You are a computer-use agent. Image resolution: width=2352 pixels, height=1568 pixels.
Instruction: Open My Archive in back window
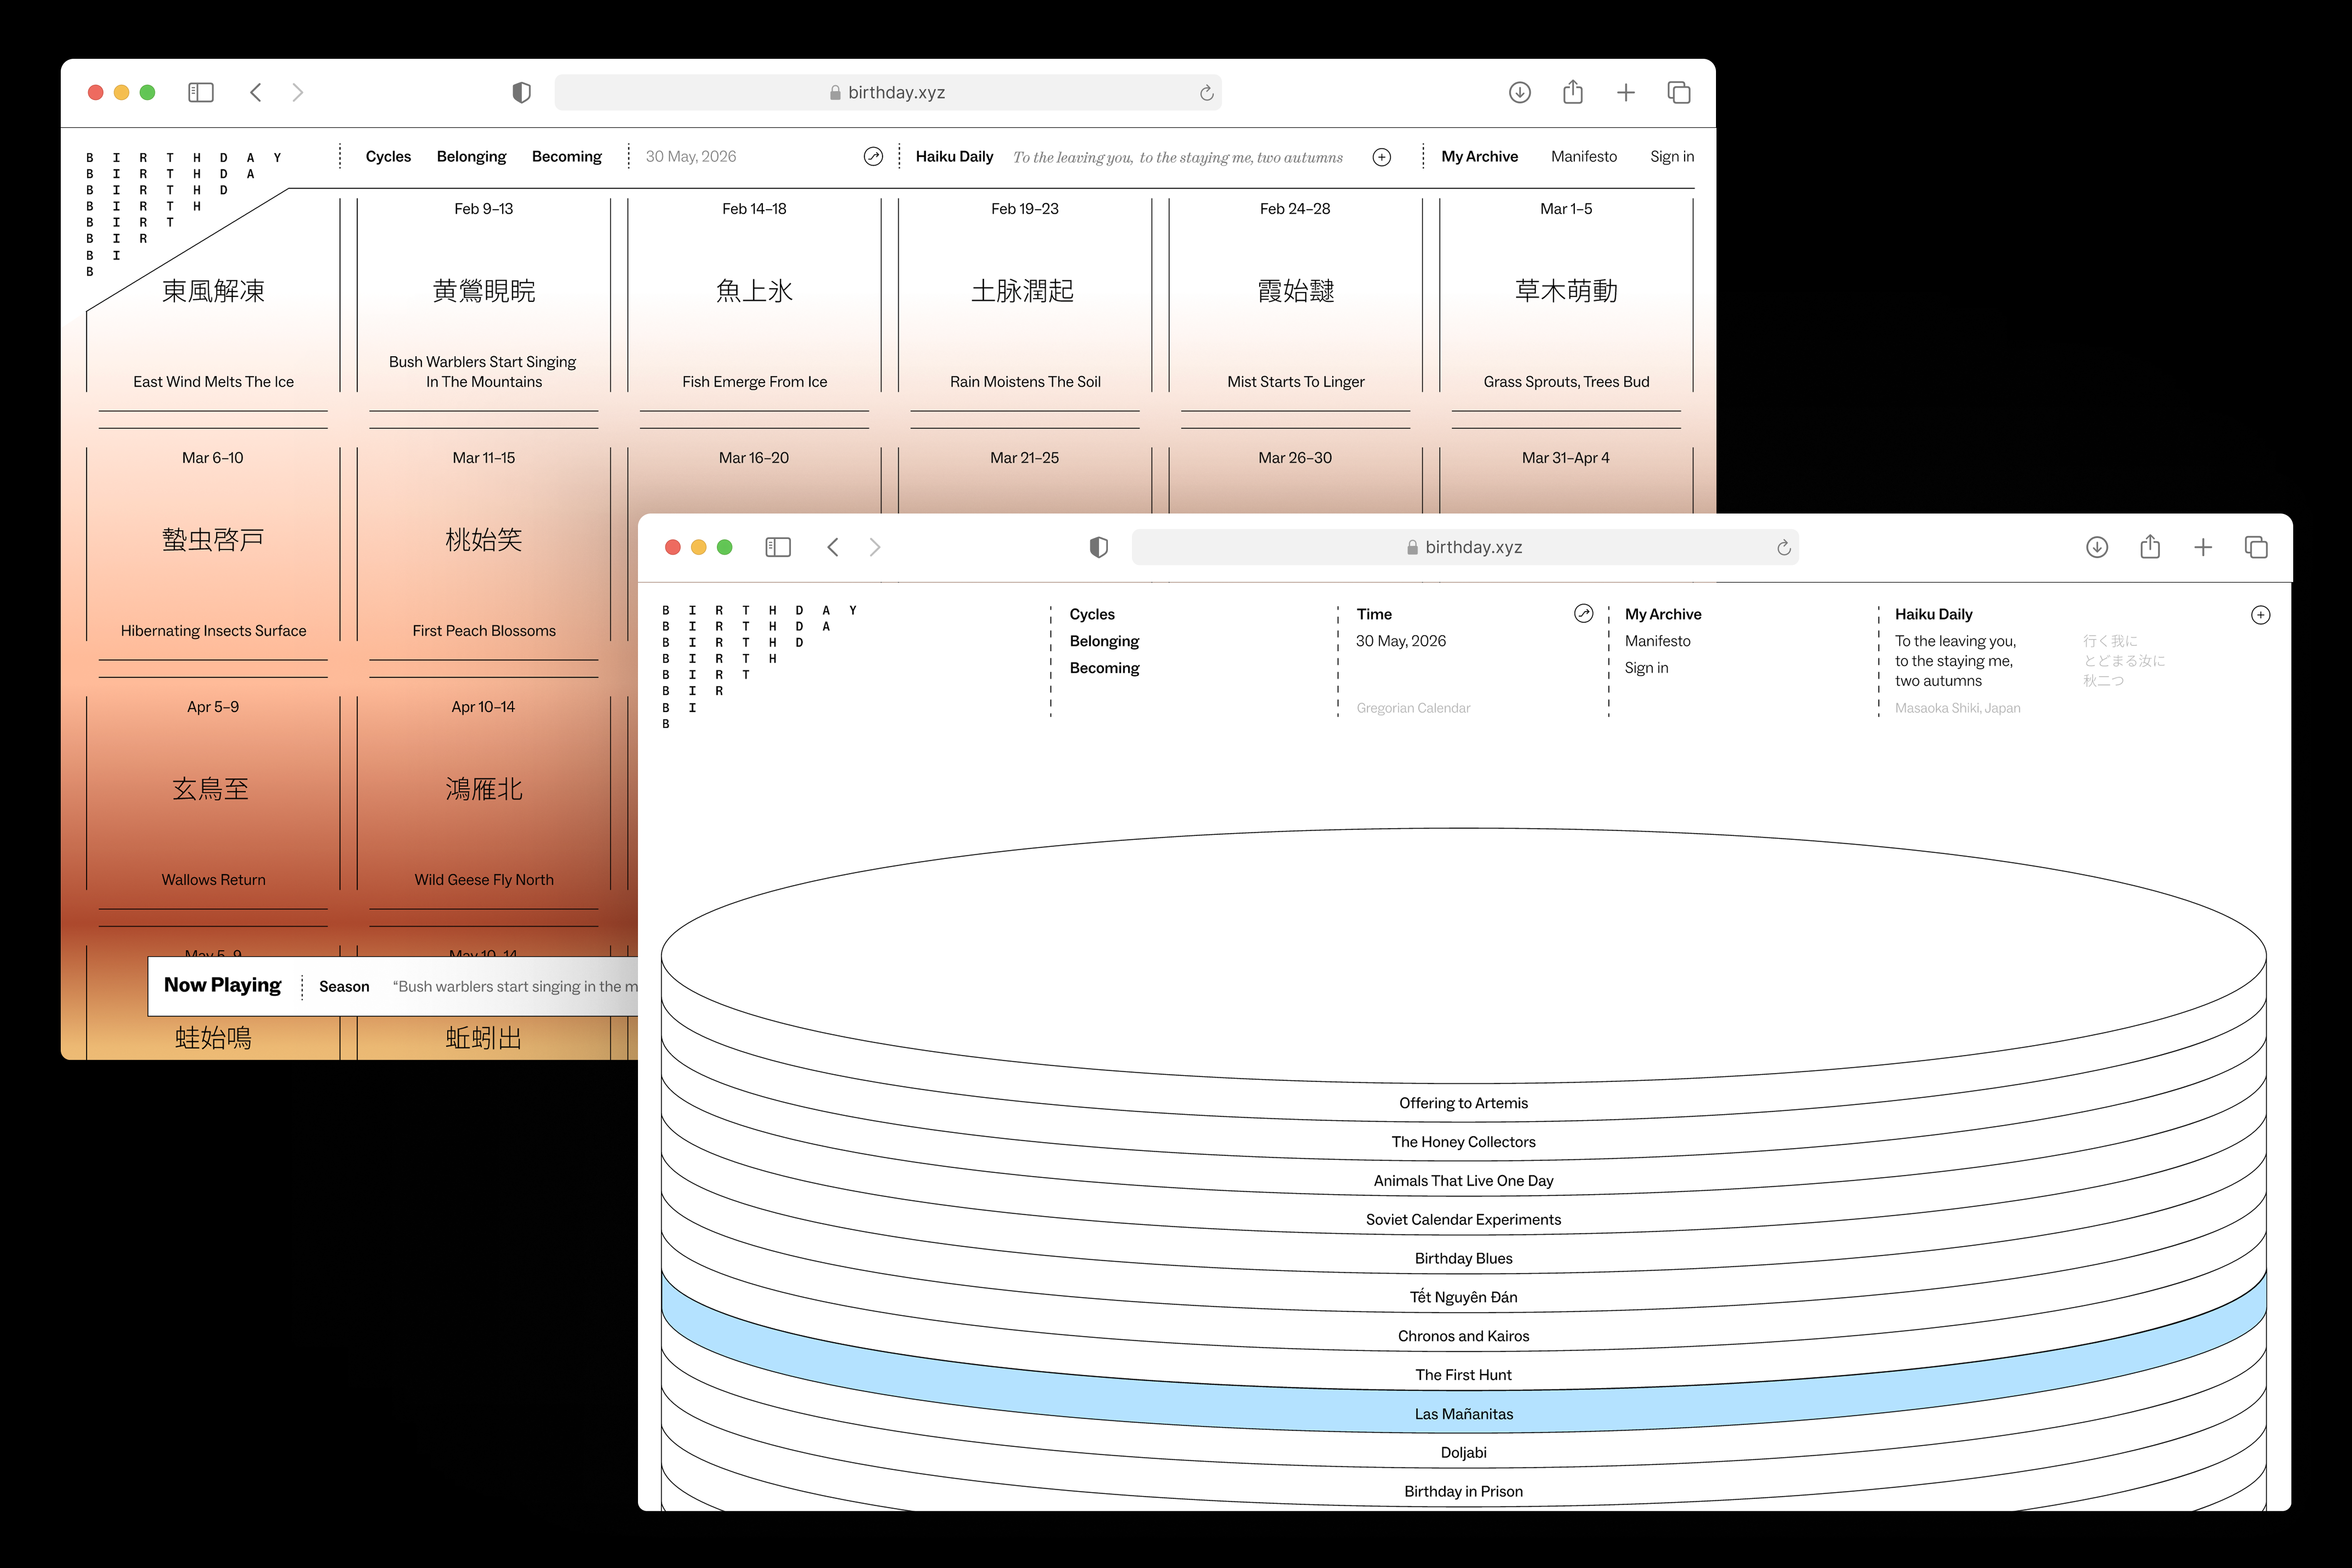click(x=1479, y=156)
